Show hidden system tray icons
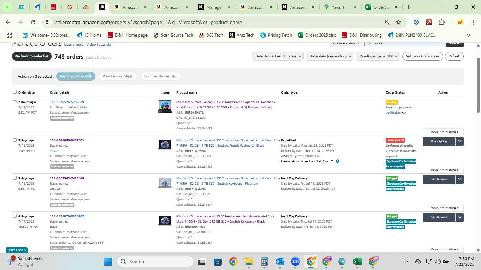481x270 pixels. click(x=406, y=262)
